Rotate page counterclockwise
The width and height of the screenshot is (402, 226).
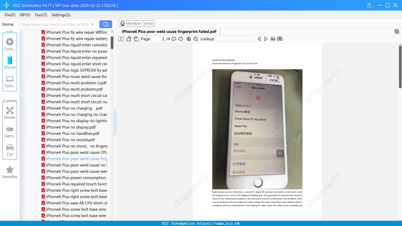coord(129,39)
